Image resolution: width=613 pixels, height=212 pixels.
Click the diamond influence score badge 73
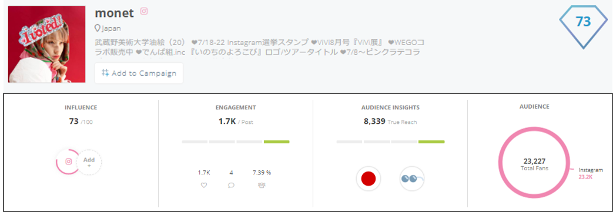click(x=583, y=27)
